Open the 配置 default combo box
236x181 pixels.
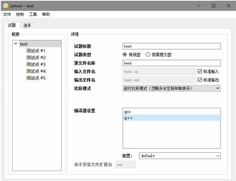coord(180,156)
